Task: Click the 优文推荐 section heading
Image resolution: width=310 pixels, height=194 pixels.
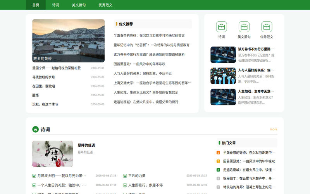Action: pos(126,24)
